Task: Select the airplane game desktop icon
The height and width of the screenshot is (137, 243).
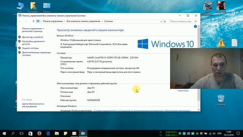Action: [x=207, y=8]
